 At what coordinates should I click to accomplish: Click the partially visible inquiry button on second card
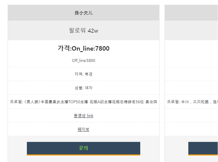(203, 148)
